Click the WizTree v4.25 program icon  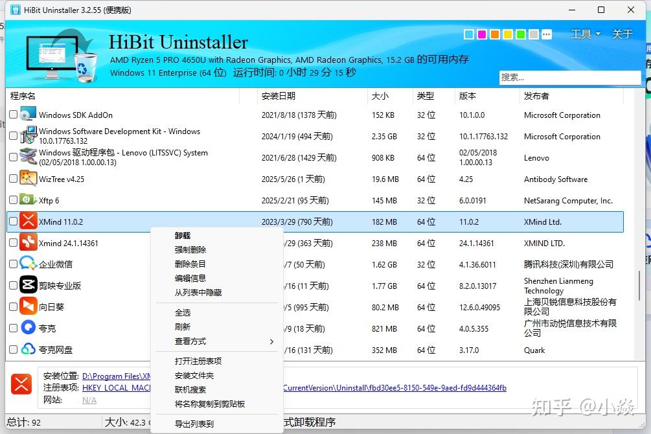tap(27, 179)
